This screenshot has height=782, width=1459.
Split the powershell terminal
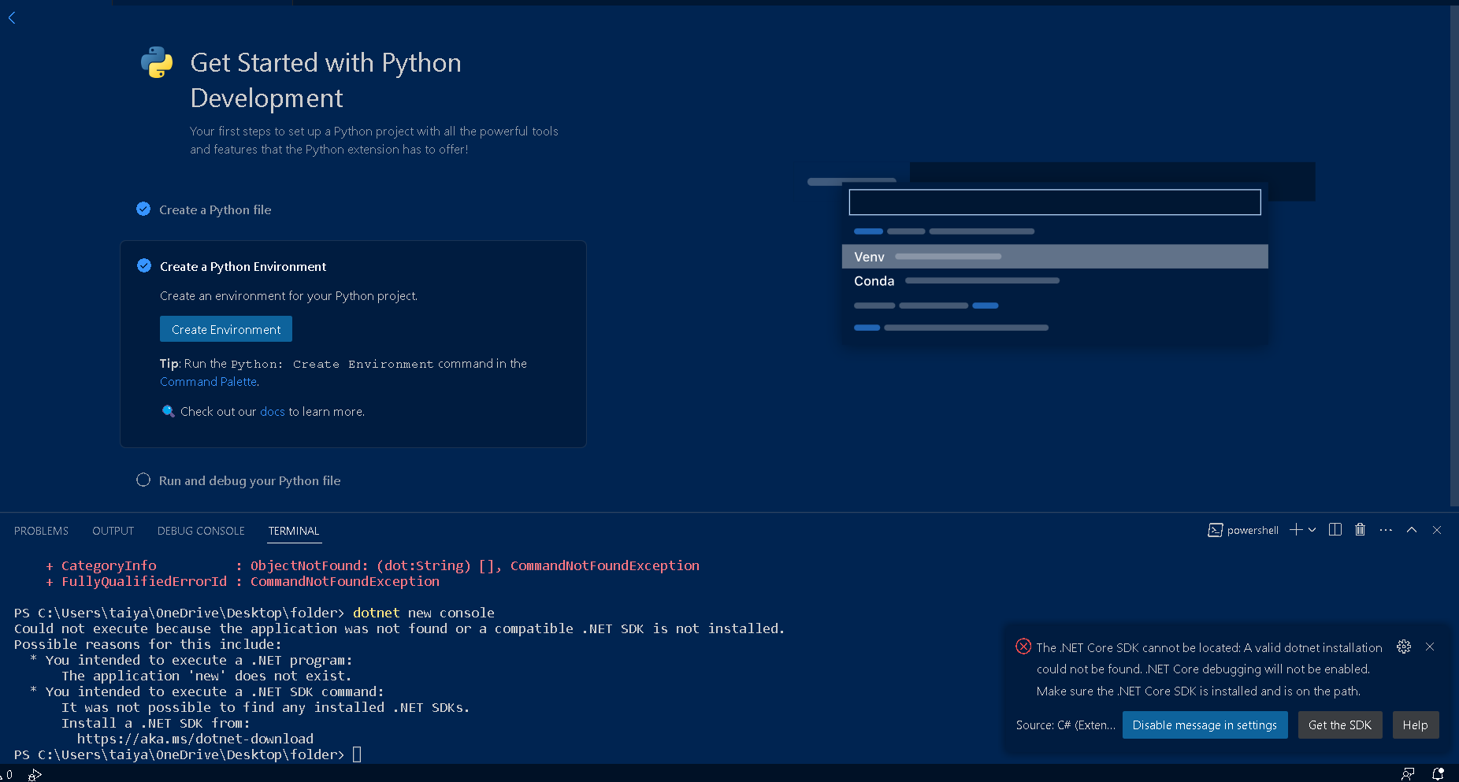coord(1335,530)
